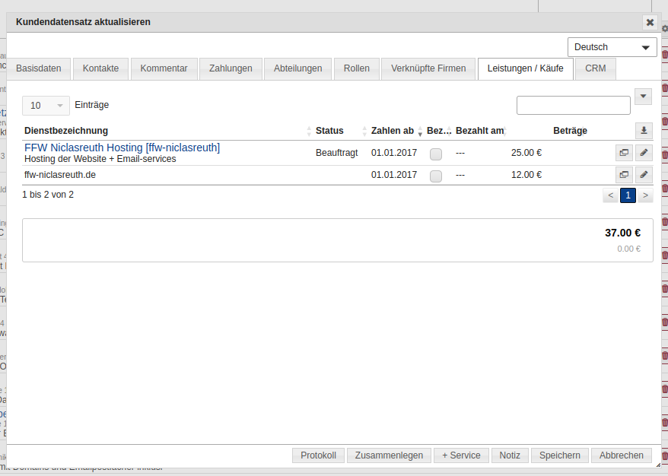Go to the next page arrow
The width and height of the screenshot is (668, 476).
click(x=645, y=195)
